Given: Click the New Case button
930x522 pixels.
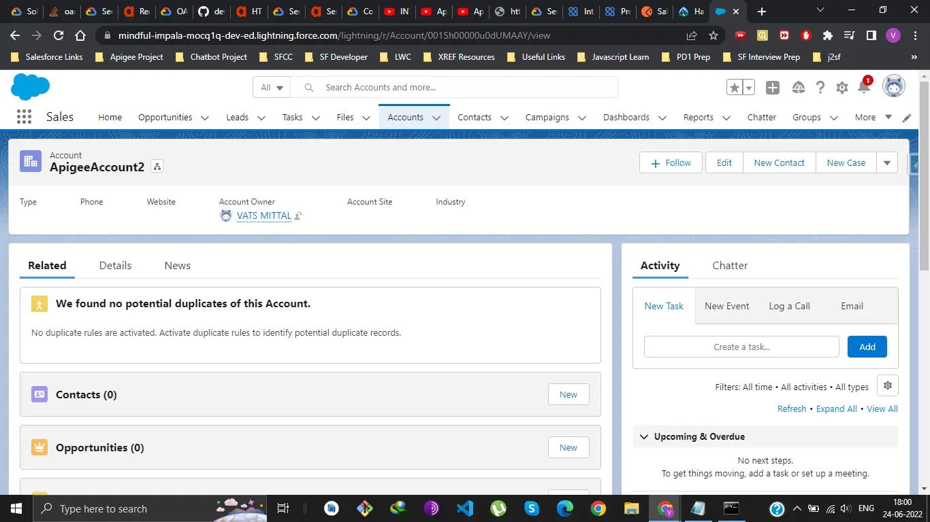Looking at the screenshot, I should tap(846, 162).
